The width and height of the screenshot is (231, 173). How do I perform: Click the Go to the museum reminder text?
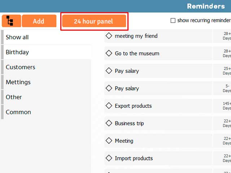point(137,53)
